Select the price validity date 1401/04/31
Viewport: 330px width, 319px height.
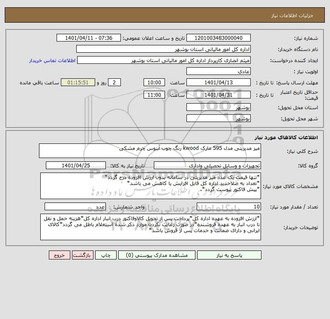pos(219,95)
